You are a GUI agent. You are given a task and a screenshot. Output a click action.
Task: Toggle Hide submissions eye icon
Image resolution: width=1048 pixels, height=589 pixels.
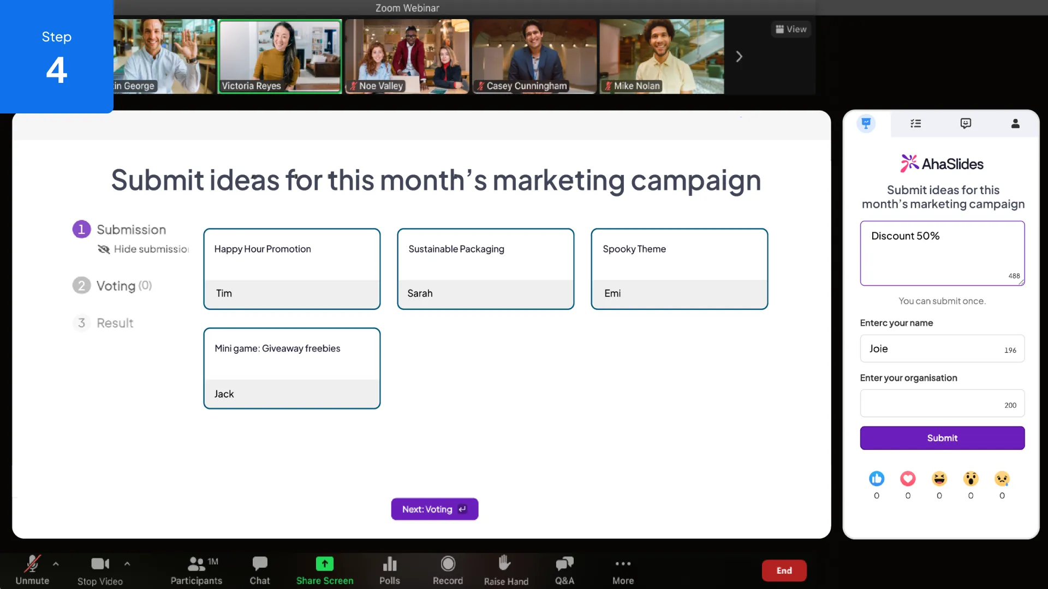point(104,249)
